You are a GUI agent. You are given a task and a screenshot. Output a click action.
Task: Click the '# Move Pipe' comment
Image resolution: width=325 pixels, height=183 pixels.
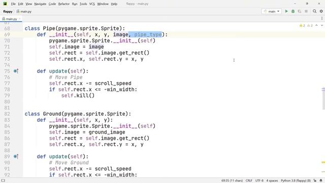[66, 77]
